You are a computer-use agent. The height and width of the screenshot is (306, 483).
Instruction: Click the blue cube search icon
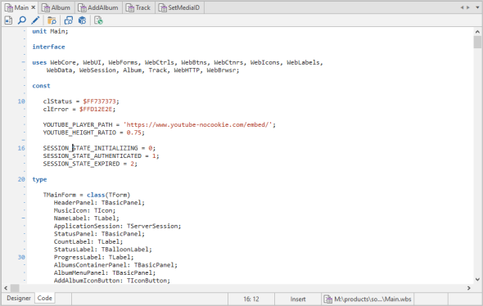[x=82, y=20]
